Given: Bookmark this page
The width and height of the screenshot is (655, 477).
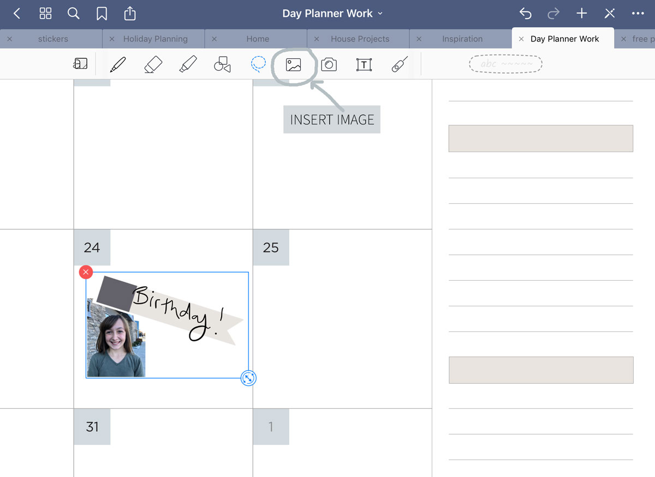Looking at the screenshot, I should click(102, 14).
